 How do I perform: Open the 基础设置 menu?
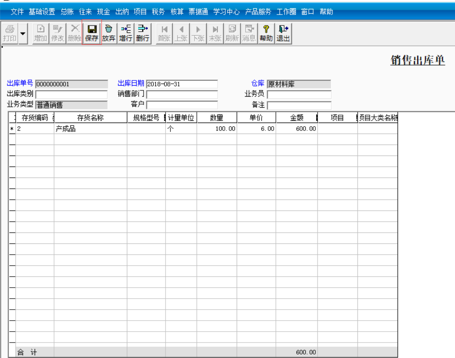click(x=42, y=12)
